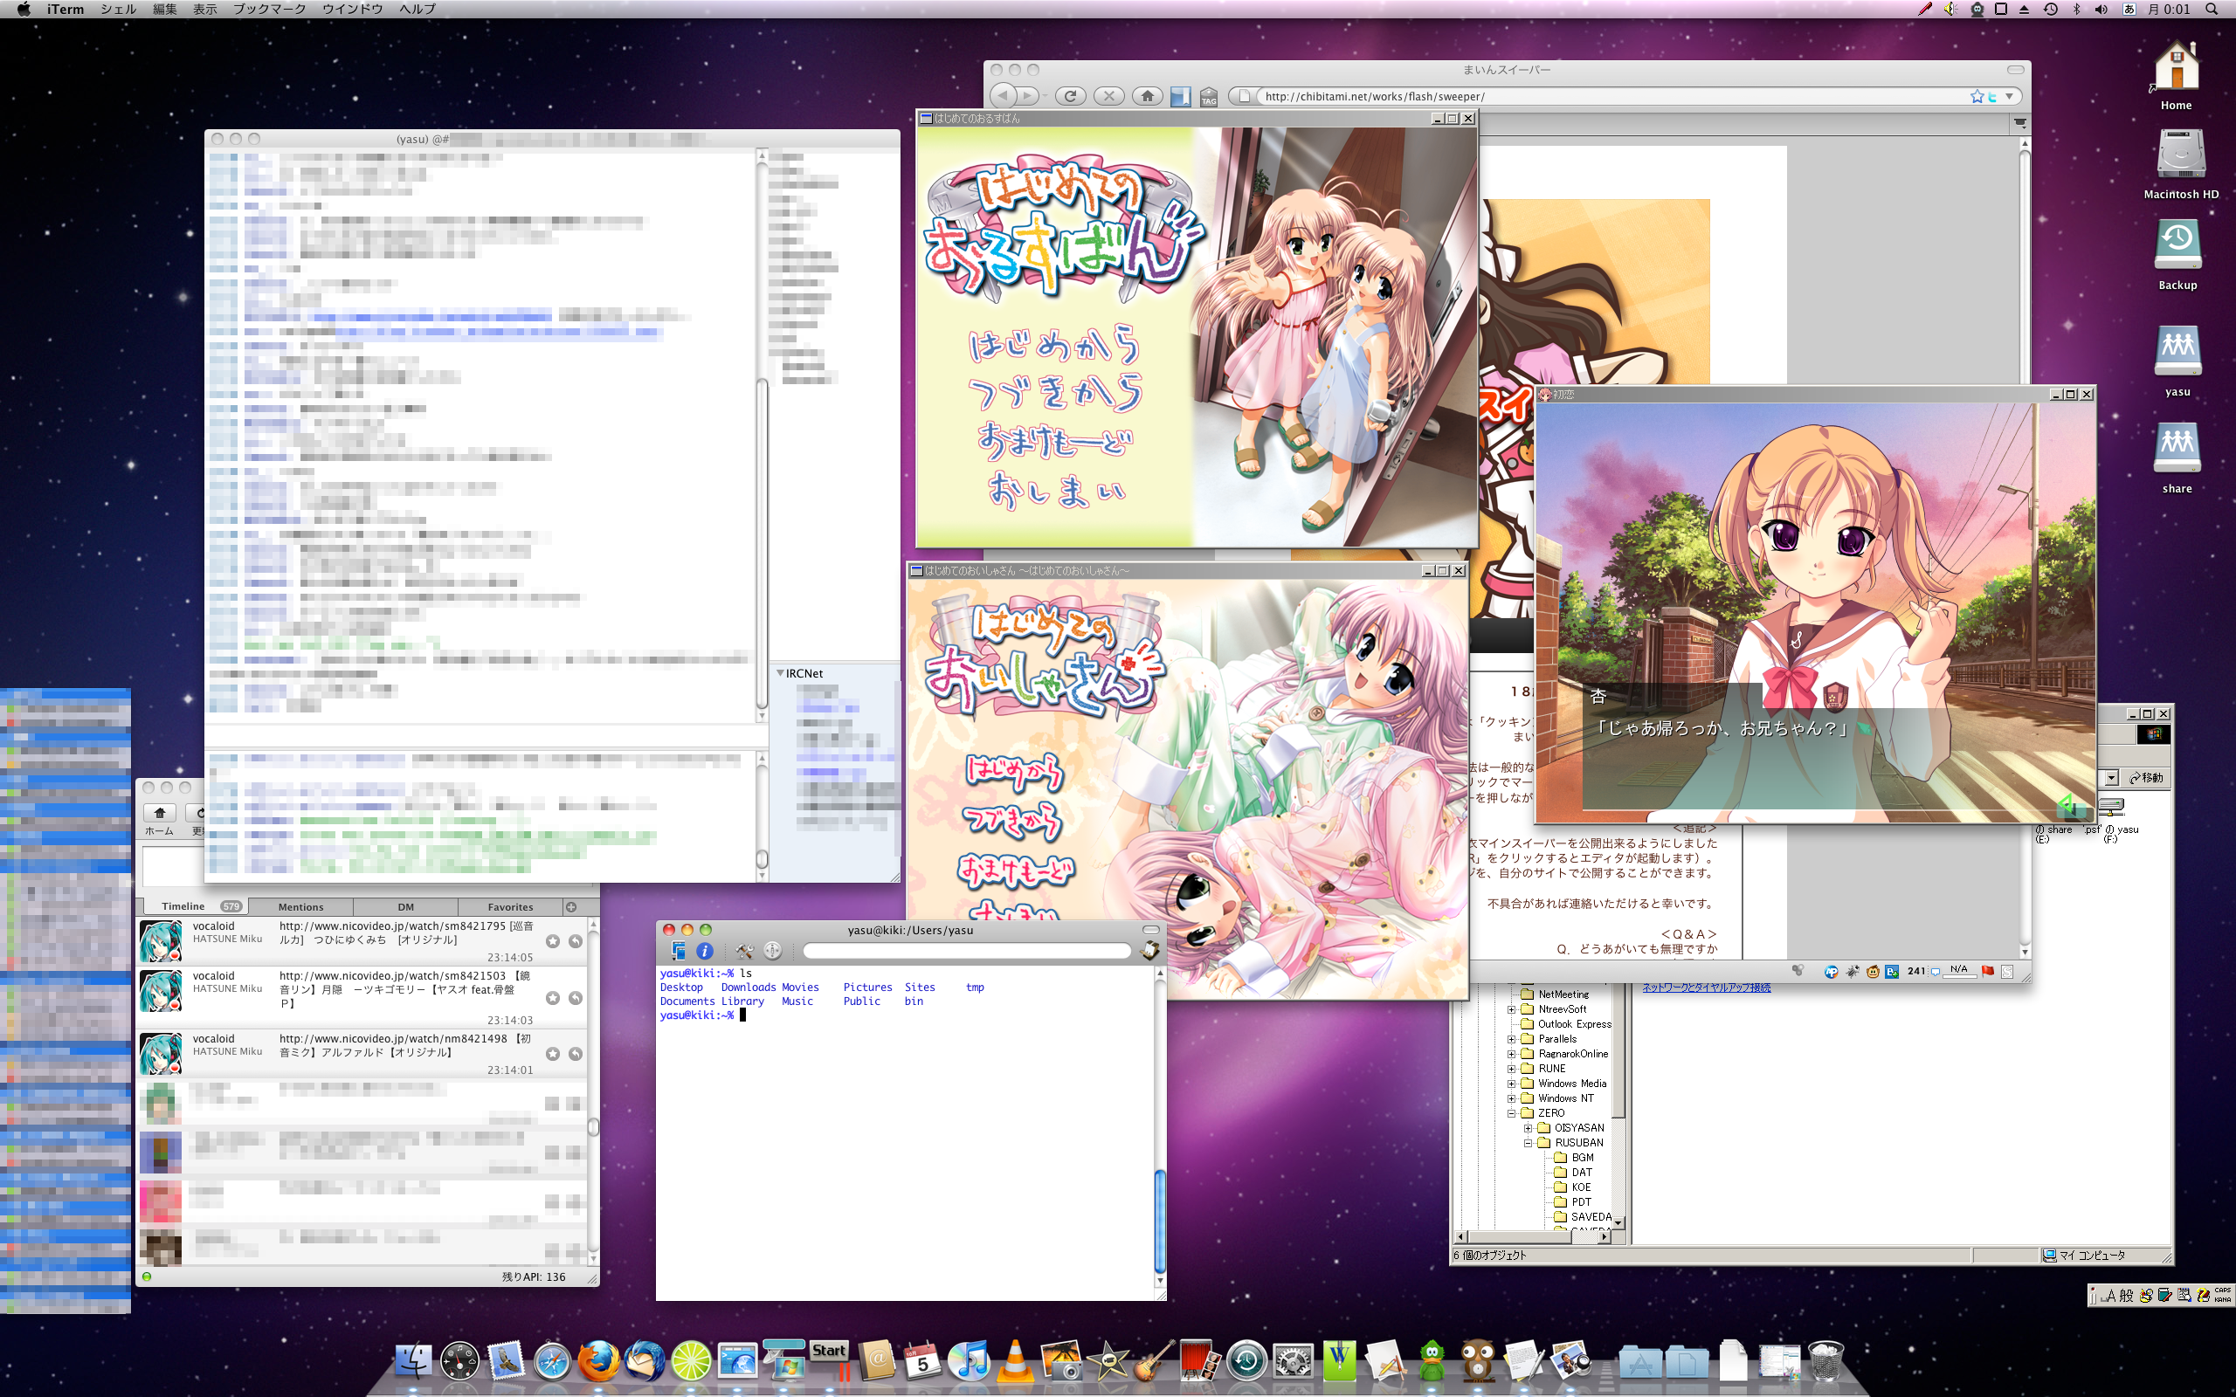The width and height of the screenshot is (2236, 1397).
Task: Open the シェル menu in menu bar
Action: point(118,10)
